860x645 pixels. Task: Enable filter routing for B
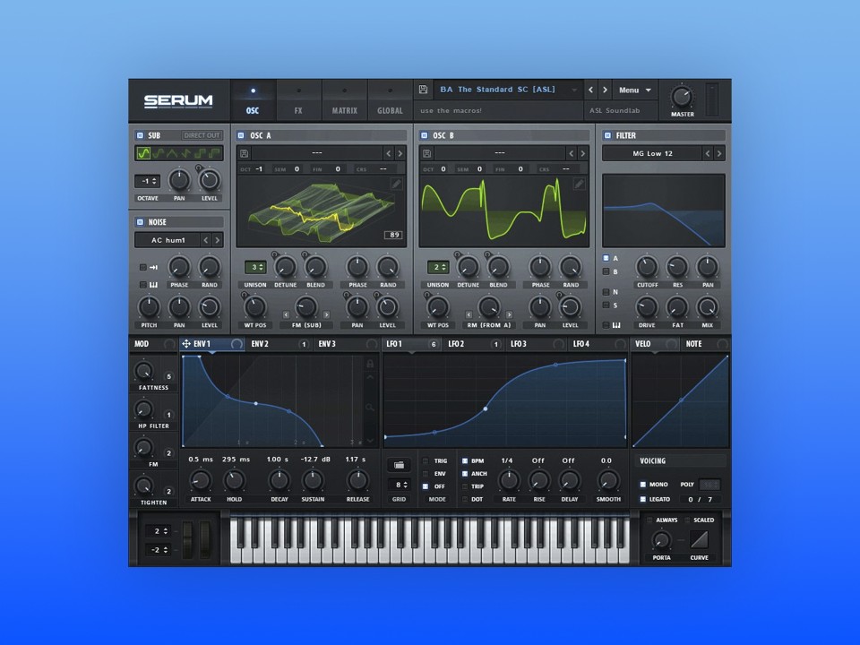[x=606, y=271]
